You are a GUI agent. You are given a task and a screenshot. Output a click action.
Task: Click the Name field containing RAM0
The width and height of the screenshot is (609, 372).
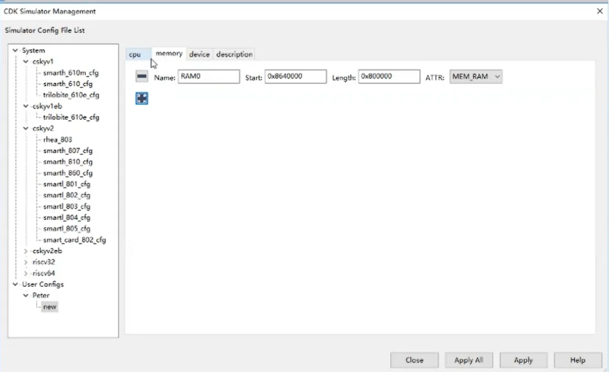coord(209,76)
